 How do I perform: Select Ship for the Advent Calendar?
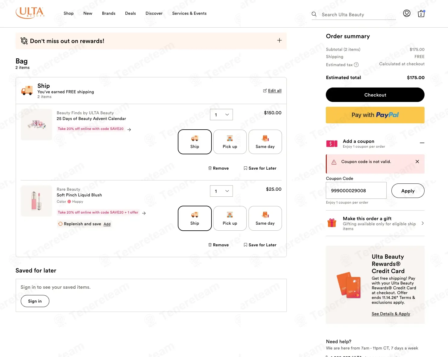195,142
